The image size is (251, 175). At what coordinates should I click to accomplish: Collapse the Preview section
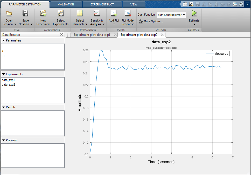4,140
